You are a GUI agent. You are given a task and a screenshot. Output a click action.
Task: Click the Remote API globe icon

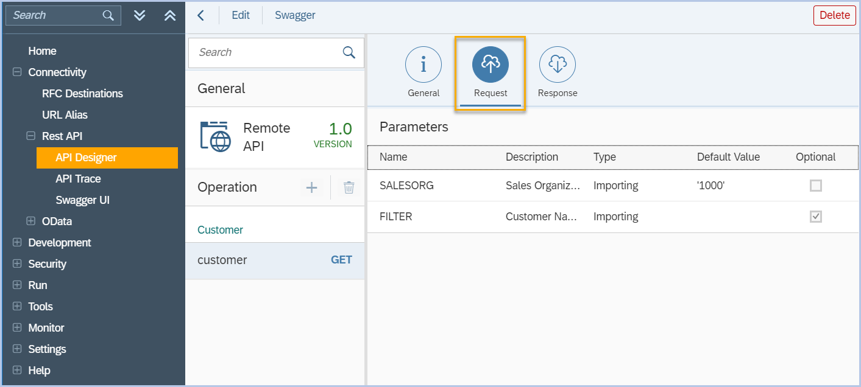(215, 136)
